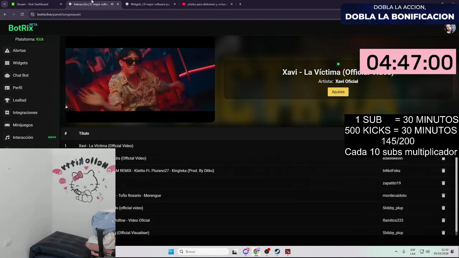
Task: Switch to the Widgets browser tab
Action: click(150, 4)
